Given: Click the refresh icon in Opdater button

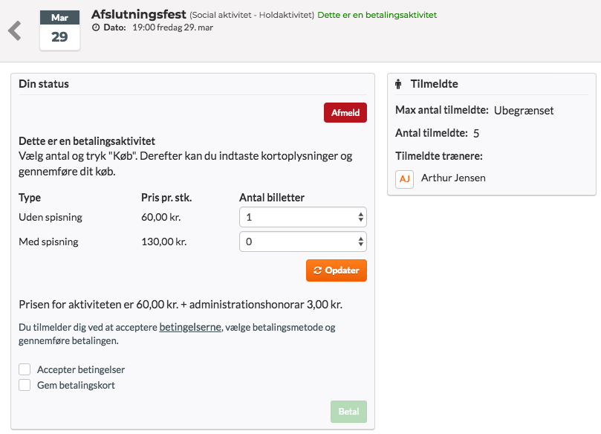Looking at the screenshot, I should coord(317,271).
